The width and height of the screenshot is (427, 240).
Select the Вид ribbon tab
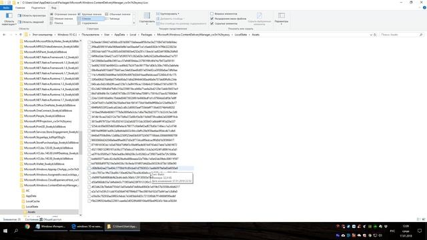53,8
